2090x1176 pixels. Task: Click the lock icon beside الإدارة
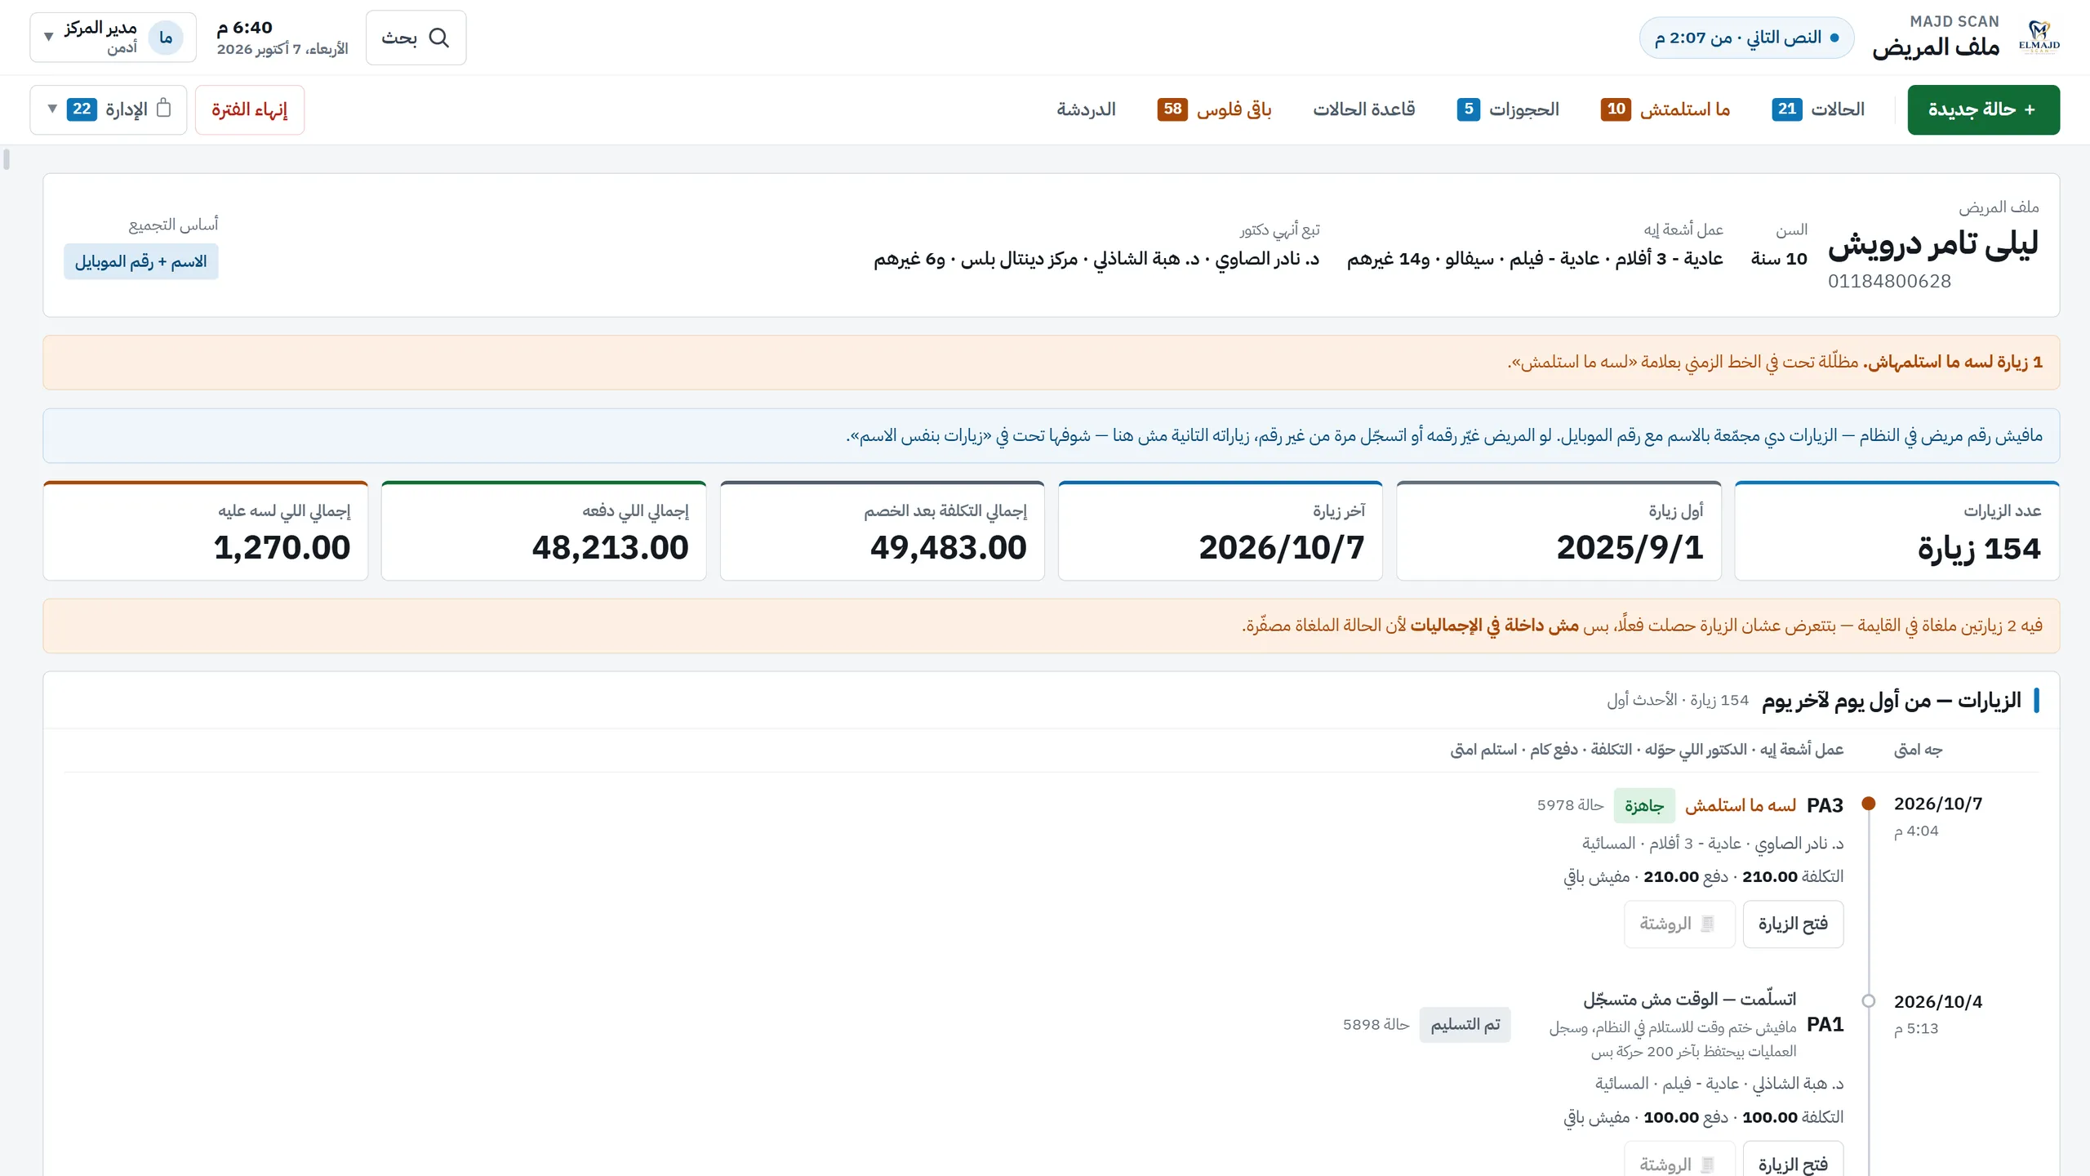163,108
